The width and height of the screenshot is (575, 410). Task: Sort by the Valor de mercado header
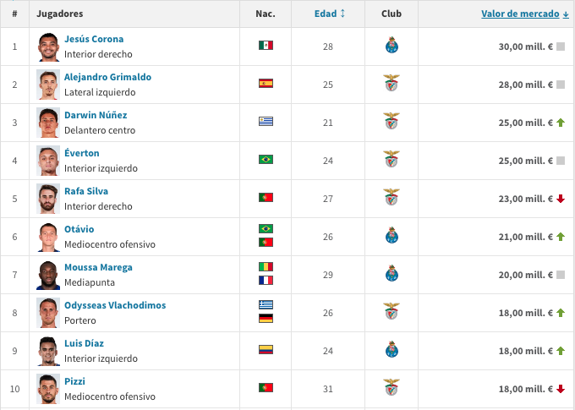point(520,14)
